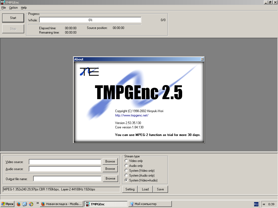Click the TE logo in About dialog

(x=89, y=71)
